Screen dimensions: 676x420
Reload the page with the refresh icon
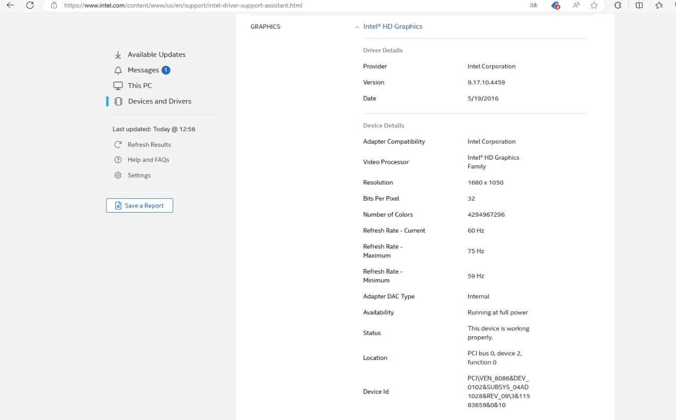pyautogui.click(x=30, y=5)
